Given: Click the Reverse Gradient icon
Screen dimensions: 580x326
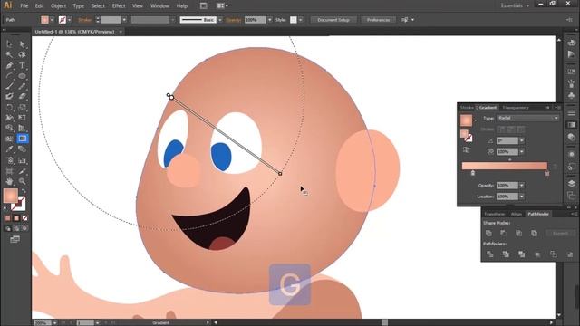Looking at the screenshot, I should [467, 149].
